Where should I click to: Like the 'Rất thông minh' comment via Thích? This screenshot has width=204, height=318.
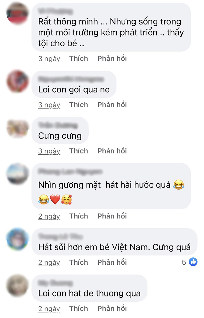(79, 59)
